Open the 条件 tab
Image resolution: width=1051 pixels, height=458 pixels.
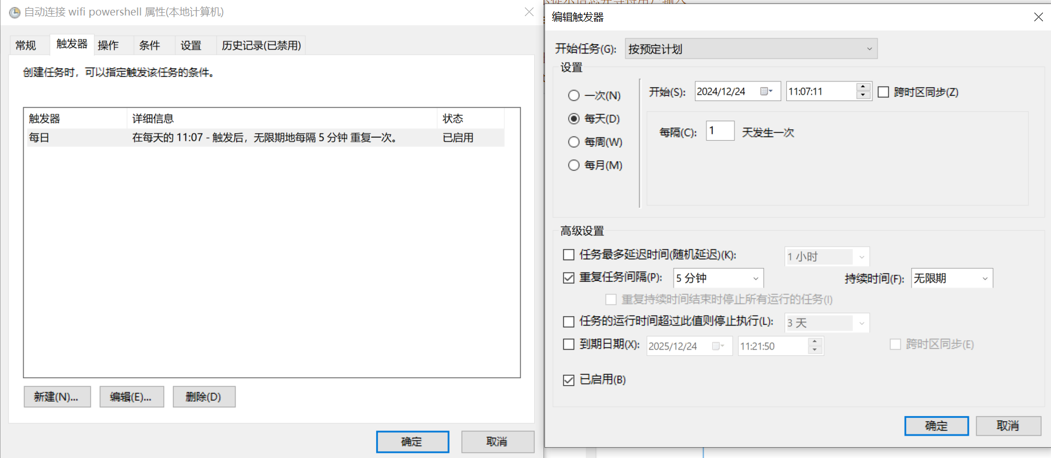(149, 45)
